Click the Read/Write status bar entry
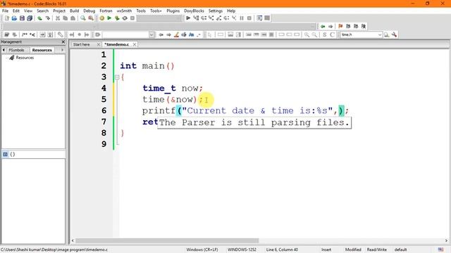Screen dimensions: 451x253 (376, 249)
